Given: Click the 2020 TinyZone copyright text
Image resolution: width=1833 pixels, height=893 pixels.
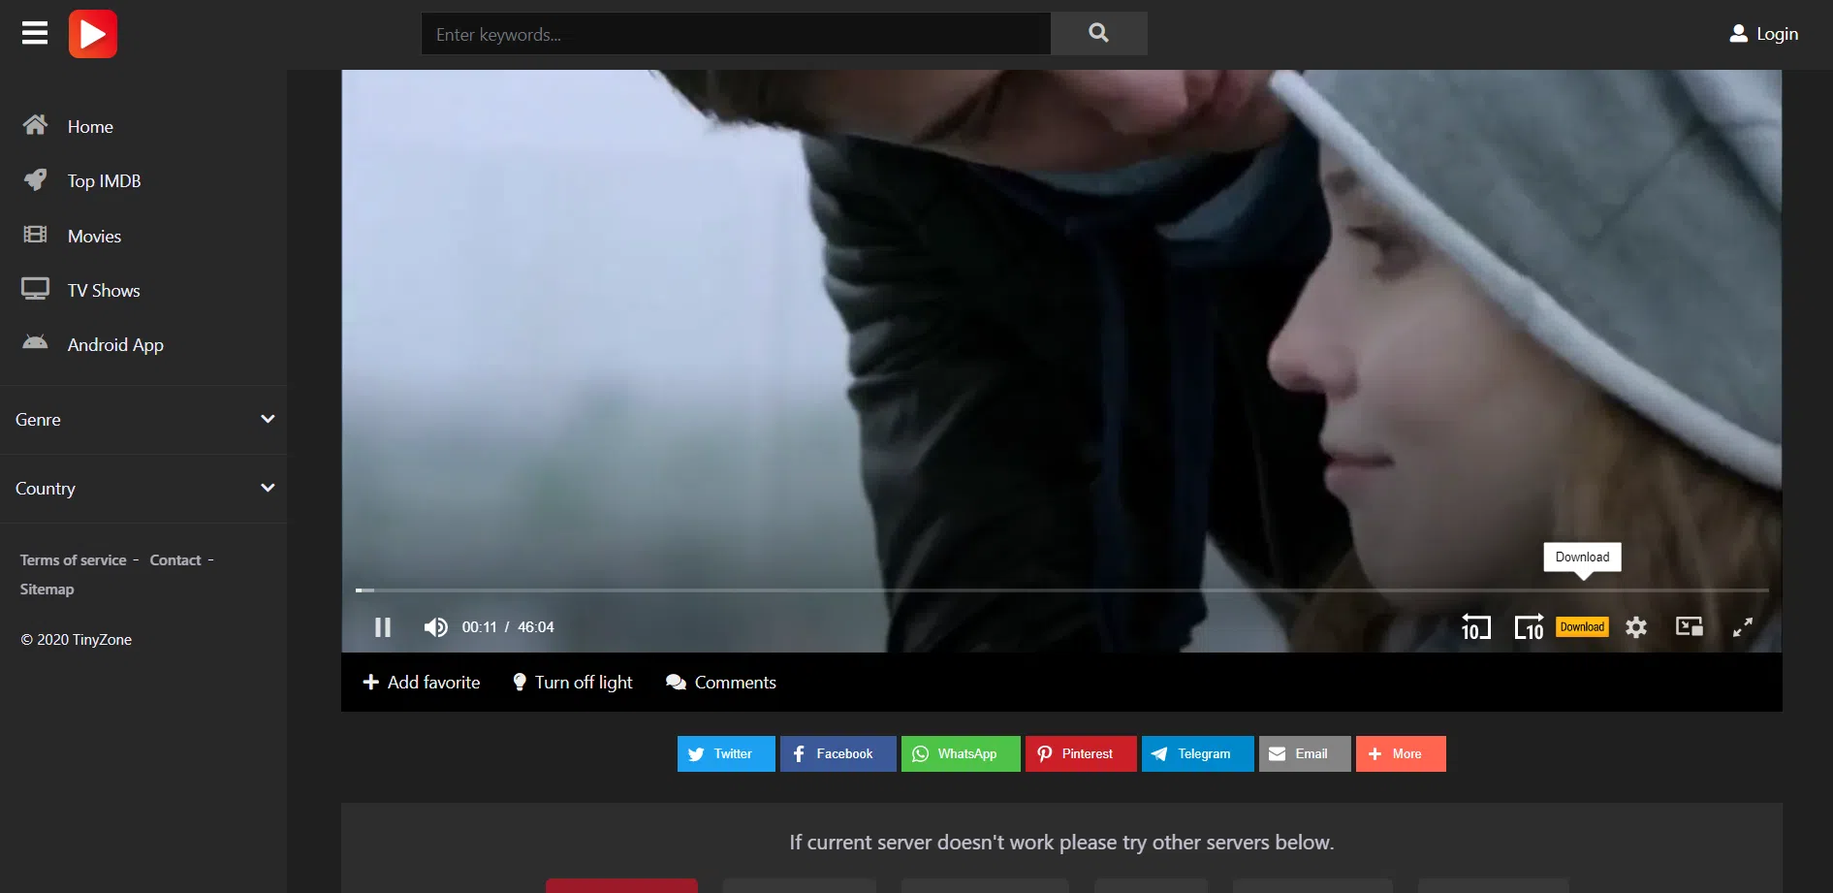Looking at the screenshot, I should pyautogui.click(x=77, y=640).
